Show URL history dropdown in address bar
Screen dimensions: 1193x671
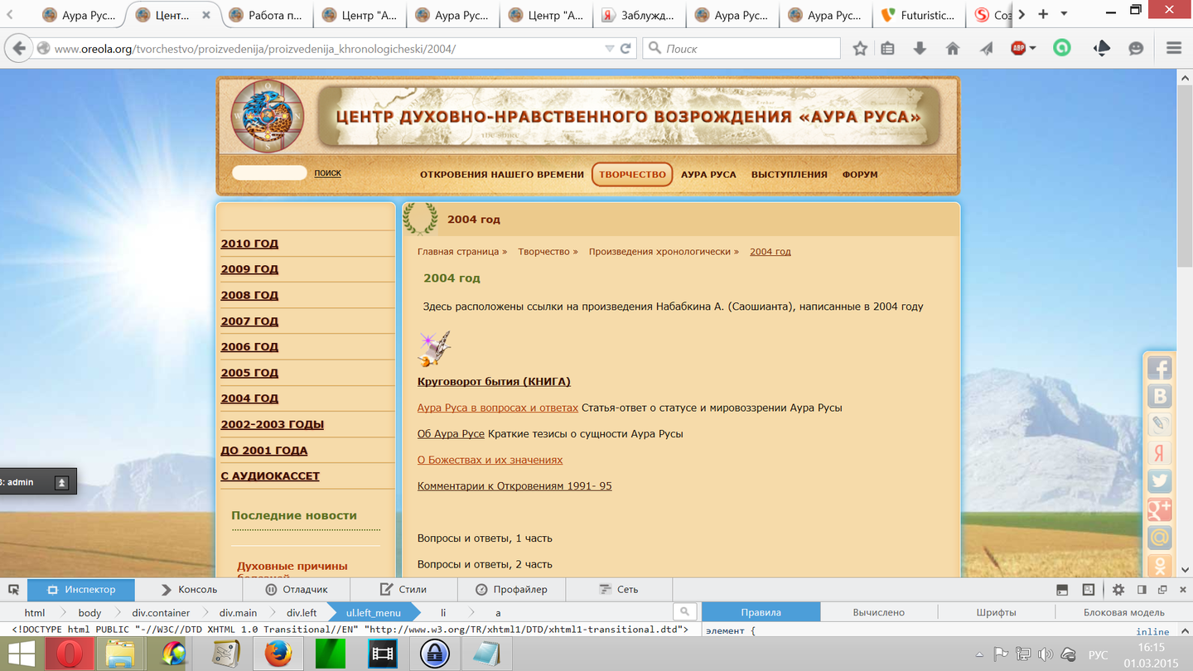611,49
